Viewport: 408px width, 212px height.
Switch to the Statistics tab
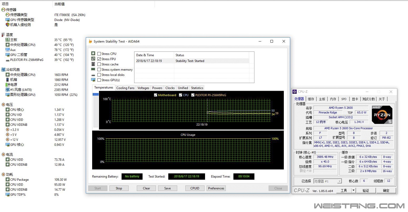[197, 88]
